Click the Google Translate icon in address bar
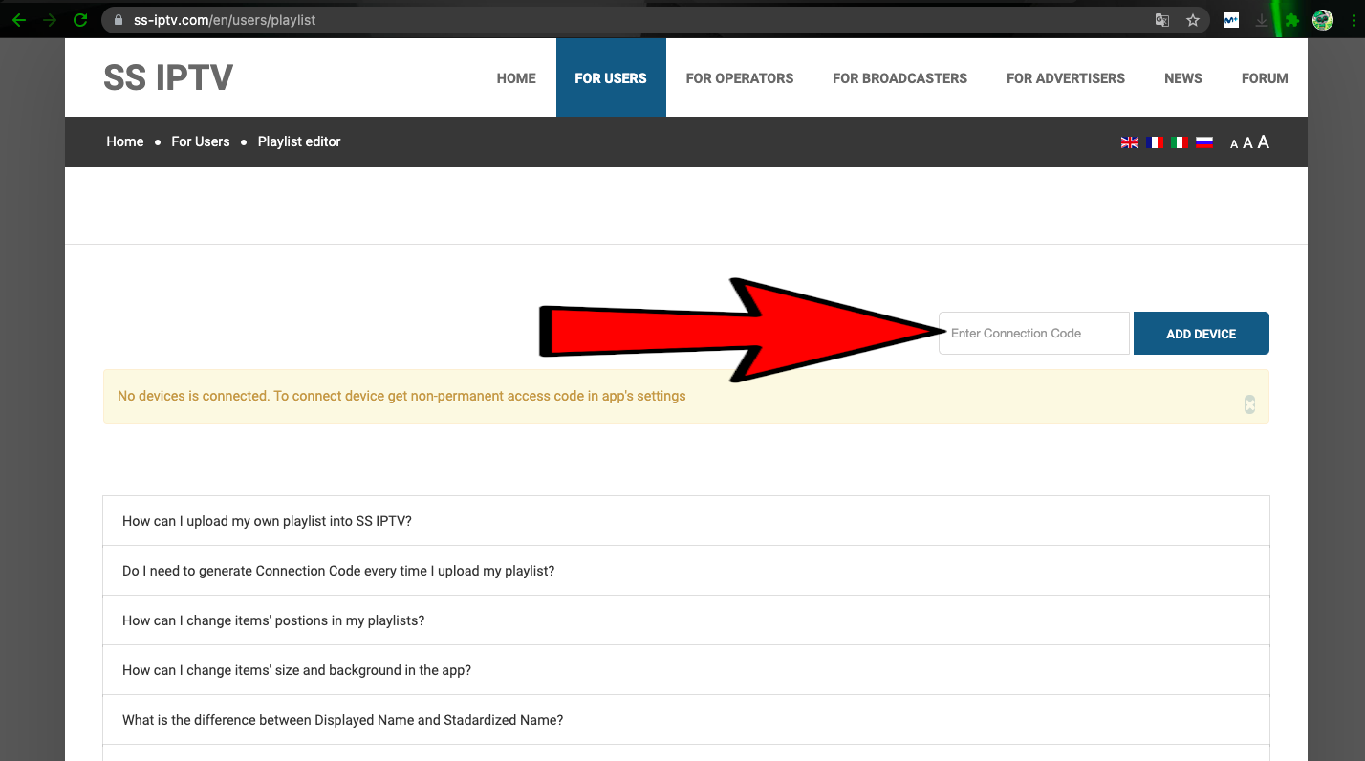This screenshot has width=1365, height=761. click(x=1161, y=20)
